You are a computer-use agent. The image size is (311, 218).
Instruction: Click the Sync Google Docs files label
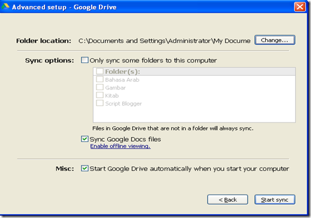(x=125, y=139)
